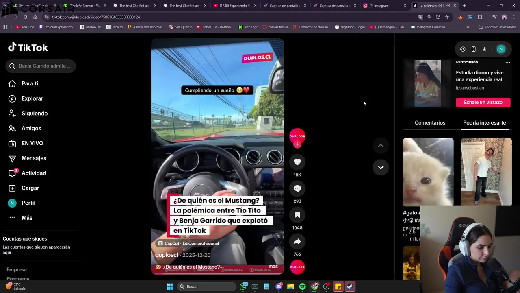520x293 pixels.
Task: Open the apps grid in bookmarks bar
Action: [5, 27]
